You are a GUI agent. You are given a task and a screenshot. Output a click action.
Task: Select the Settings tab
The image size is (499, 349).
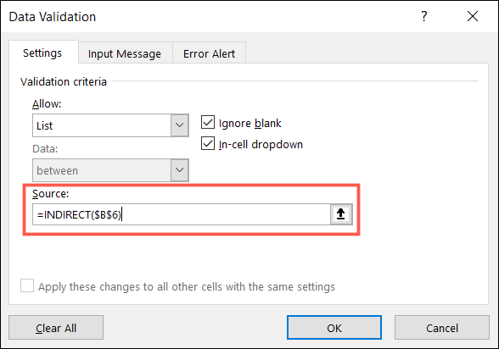tap(42, 53)
